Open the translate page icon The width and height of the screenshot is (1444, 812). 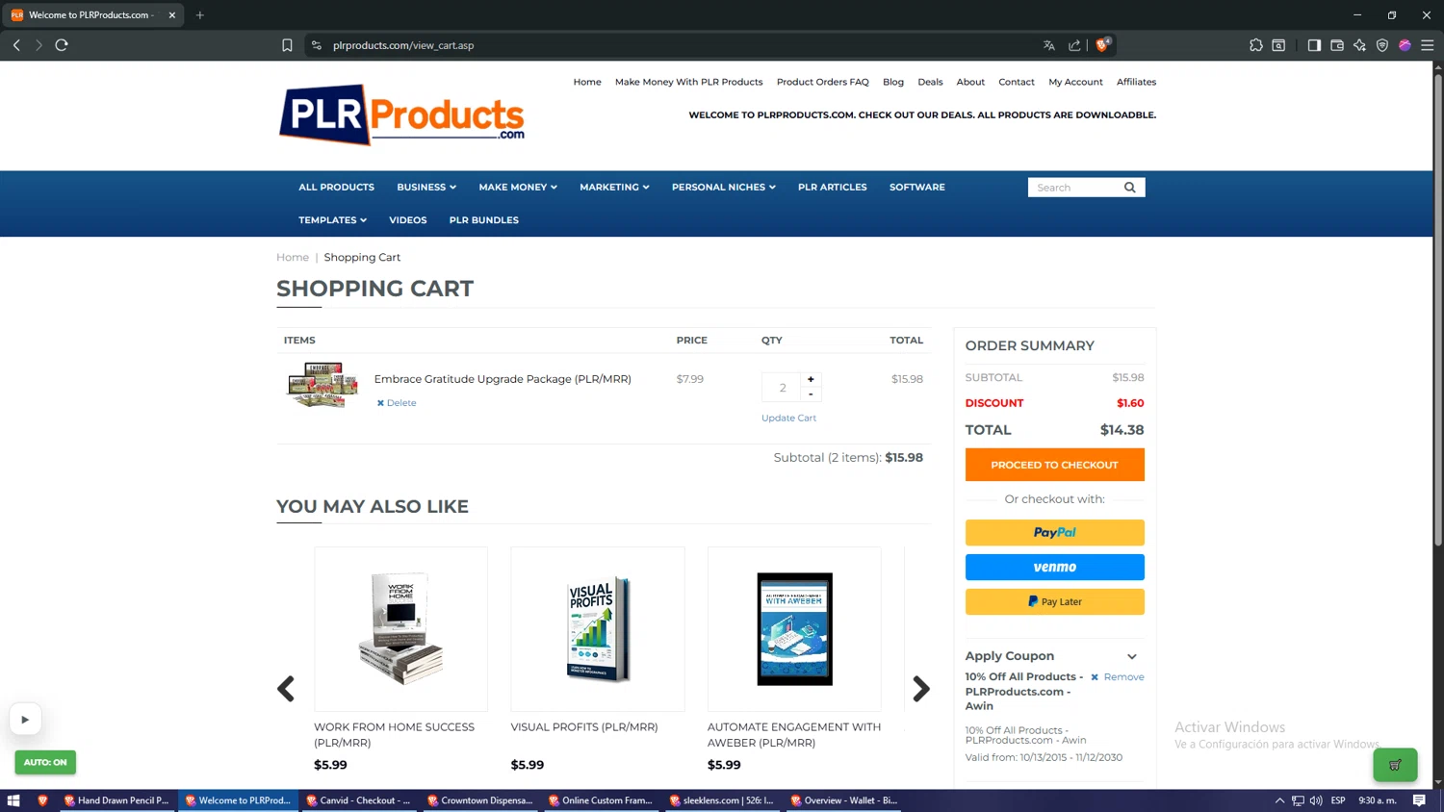tap(1049, 45)
